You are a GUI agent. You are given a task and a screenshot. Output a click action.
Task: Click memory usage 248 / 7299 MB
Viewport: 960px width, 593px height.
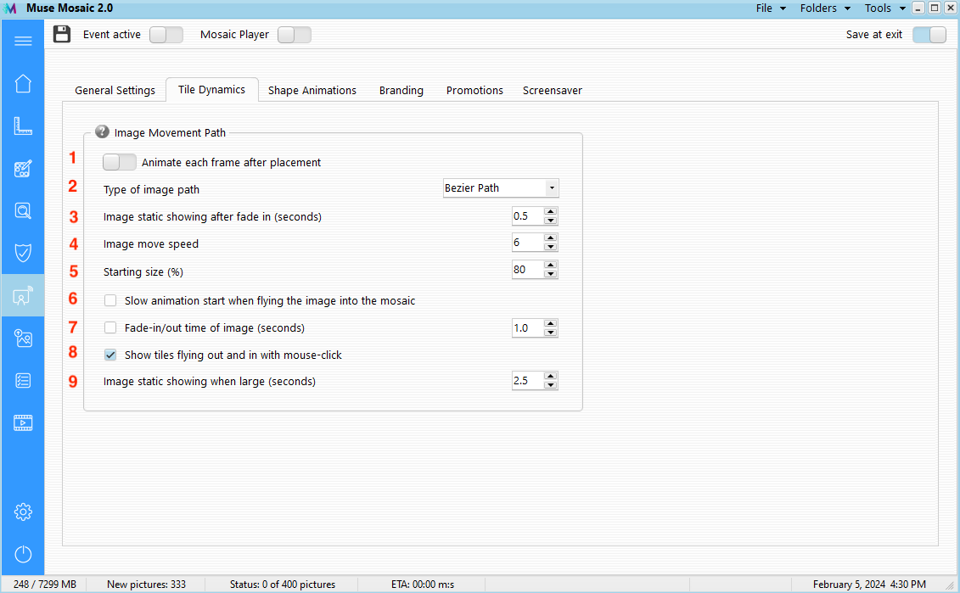click(x=45, y=585)
